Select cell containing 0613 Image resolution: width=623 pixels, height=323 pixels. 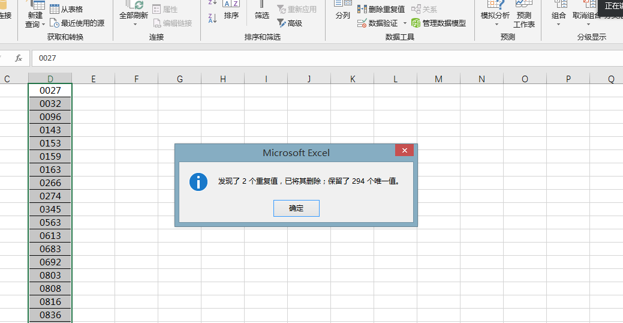tap(50, 235)
